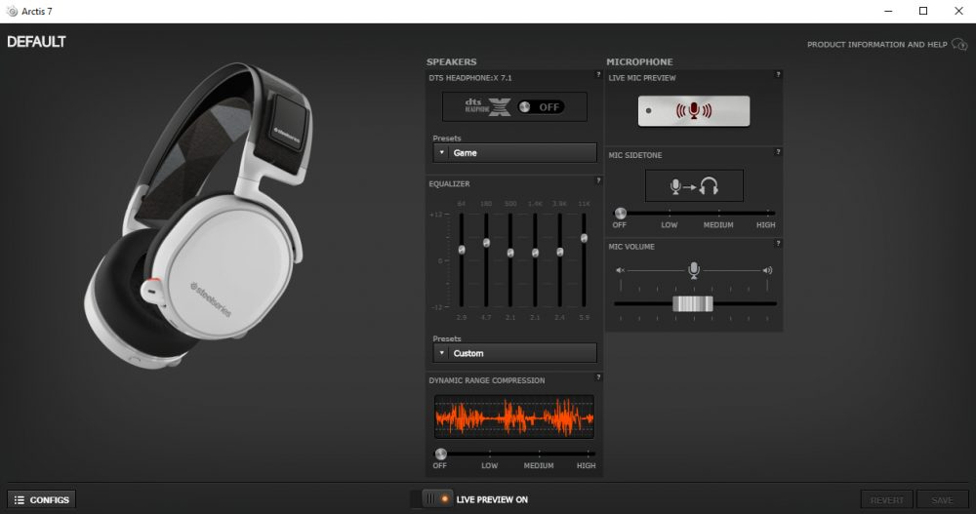Click the muted speaker icon in Mic Volume
Image resolution: width=976 pixels, height=514 pixels.
tap(620, 270)
